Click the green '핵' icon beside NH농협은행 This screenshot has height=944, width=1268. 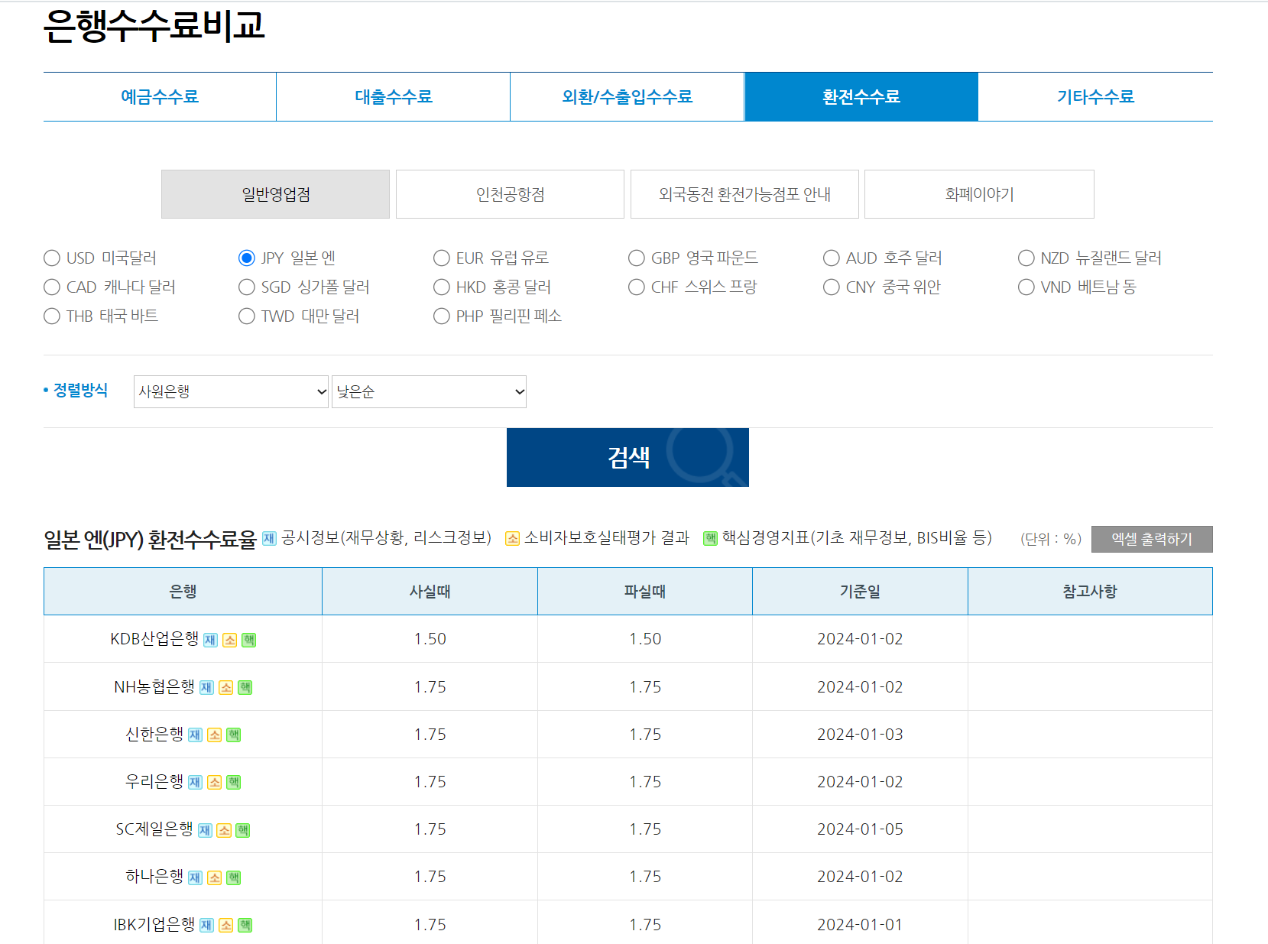click(245, 688)
